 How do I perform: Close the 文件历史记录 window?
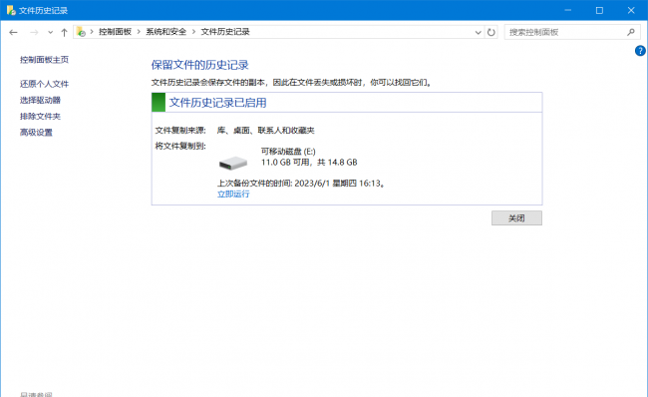631,10
